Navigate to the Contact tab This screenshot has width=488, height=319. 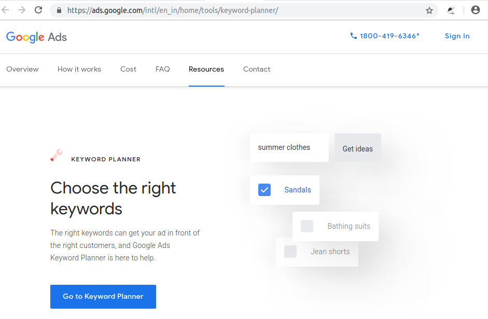point(257,69)
